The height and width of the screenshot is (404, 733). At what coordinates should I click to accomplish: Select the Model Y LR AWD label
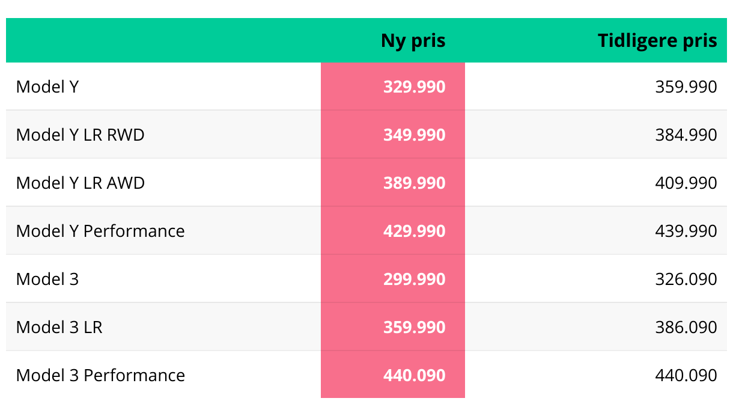[81, 183]
